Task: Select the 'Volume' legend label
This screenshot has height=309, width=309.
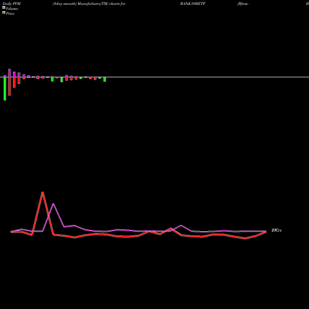Action: click(x=12, y=9)
